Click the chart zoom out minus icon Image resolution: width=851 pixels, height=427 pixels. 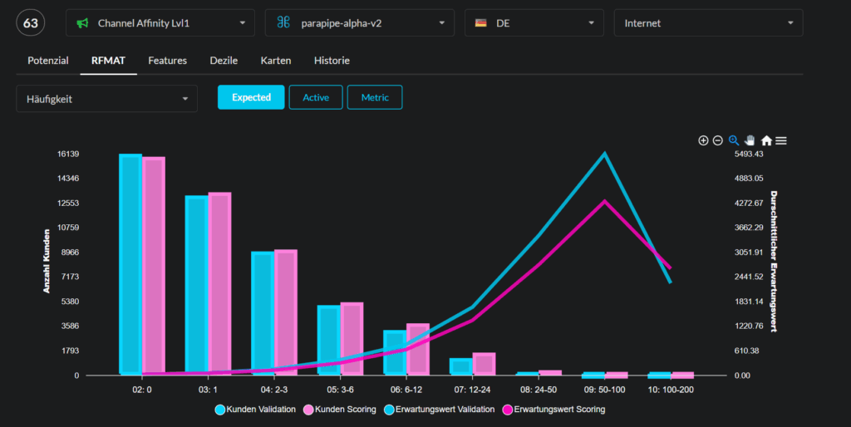pyautogui.click(x=718, y=140)
